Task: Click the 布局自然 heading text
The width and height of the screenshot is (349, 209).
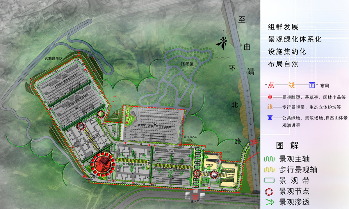Action: click(x=283, y=64)
